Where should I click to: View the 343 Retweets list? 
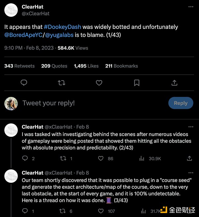pyautogui.click(x=19, y=66)
